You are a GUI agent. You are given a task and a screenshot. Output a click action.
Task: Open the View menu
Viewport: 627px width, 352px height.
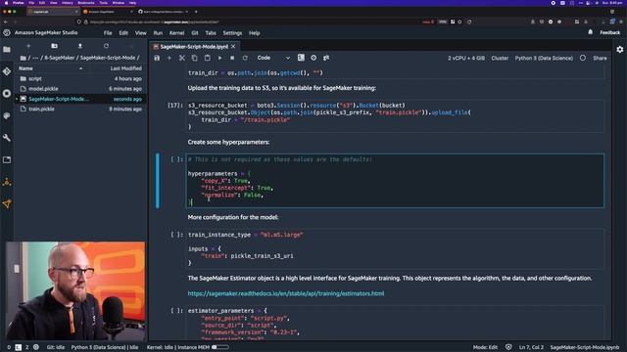tap(140, 33)
